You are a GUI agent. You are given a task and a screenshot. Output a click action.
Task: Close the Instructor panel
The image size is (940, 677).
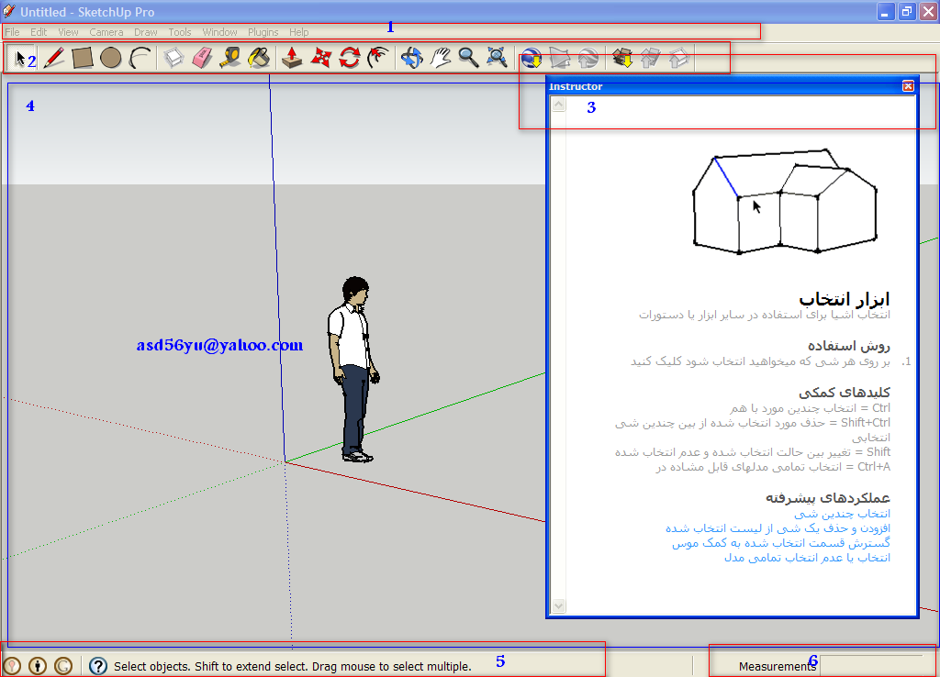[908, 86]
